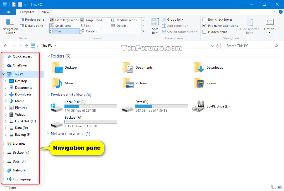The image size is (284, 191).
Task: Enable the Preview pane
Action: (32, 19)
